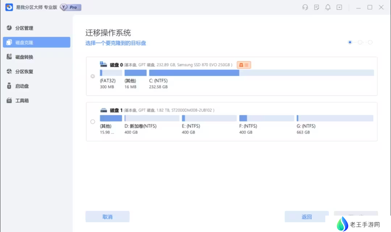The height and width of the screenshot is (232, 391).
Task: Select the D: 新加卷 partition bar
Action: point(152,118)
